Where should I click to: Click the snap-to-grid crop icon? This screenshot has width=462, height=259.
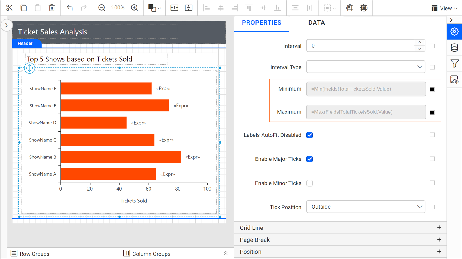coord(349,8)
